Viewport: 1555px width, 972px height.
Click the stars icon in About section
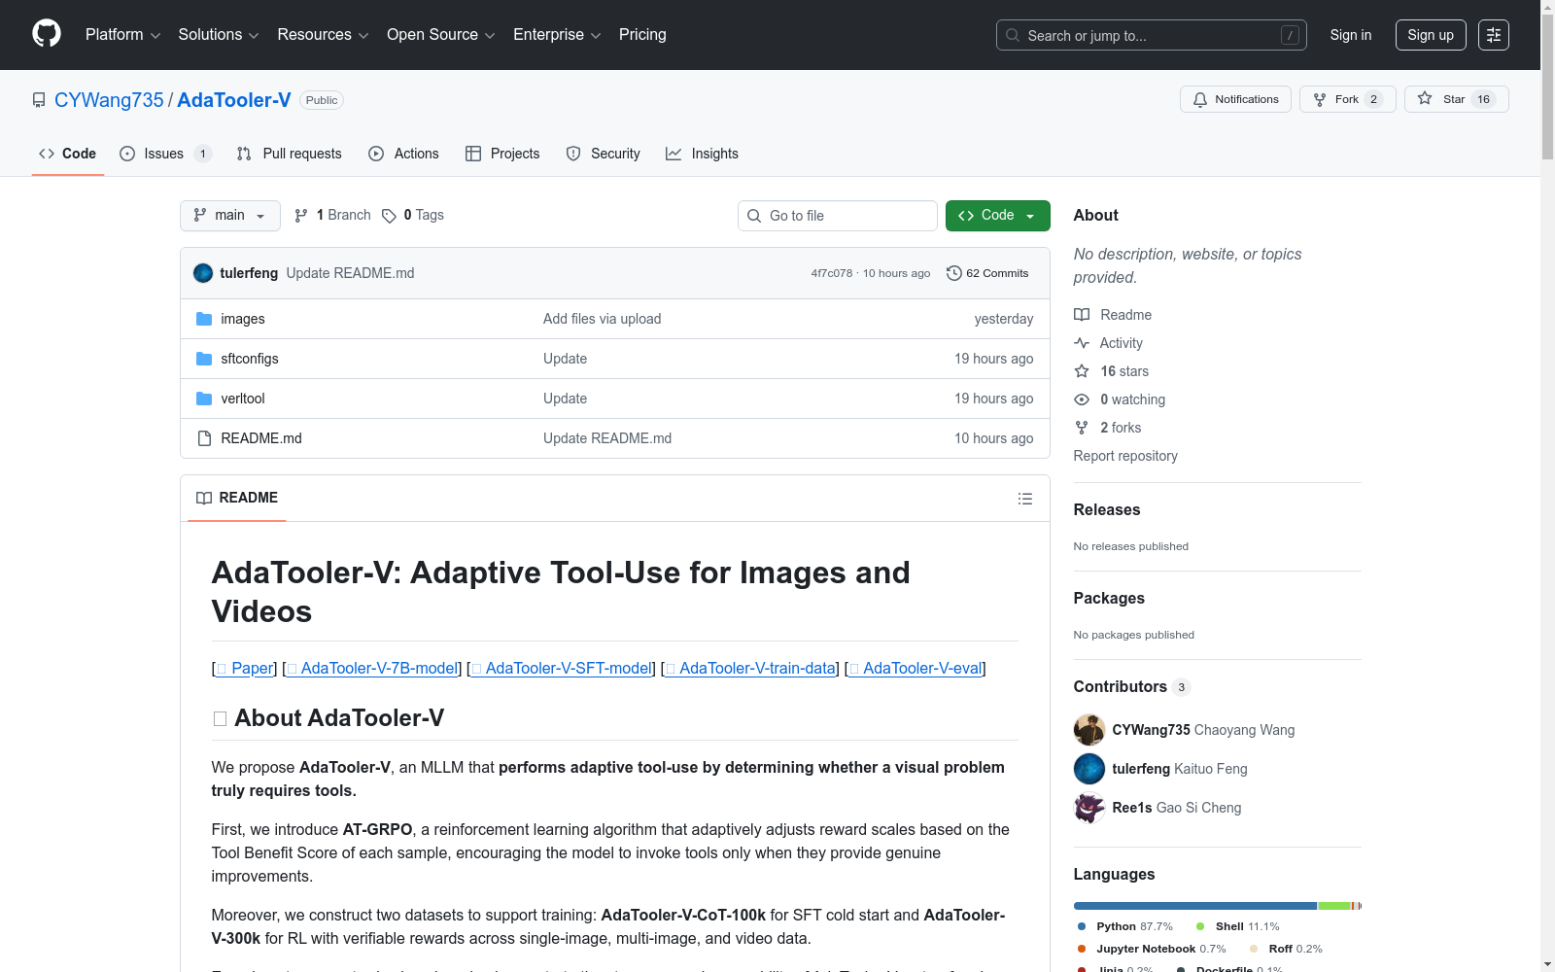click(x=1082, y=371)
